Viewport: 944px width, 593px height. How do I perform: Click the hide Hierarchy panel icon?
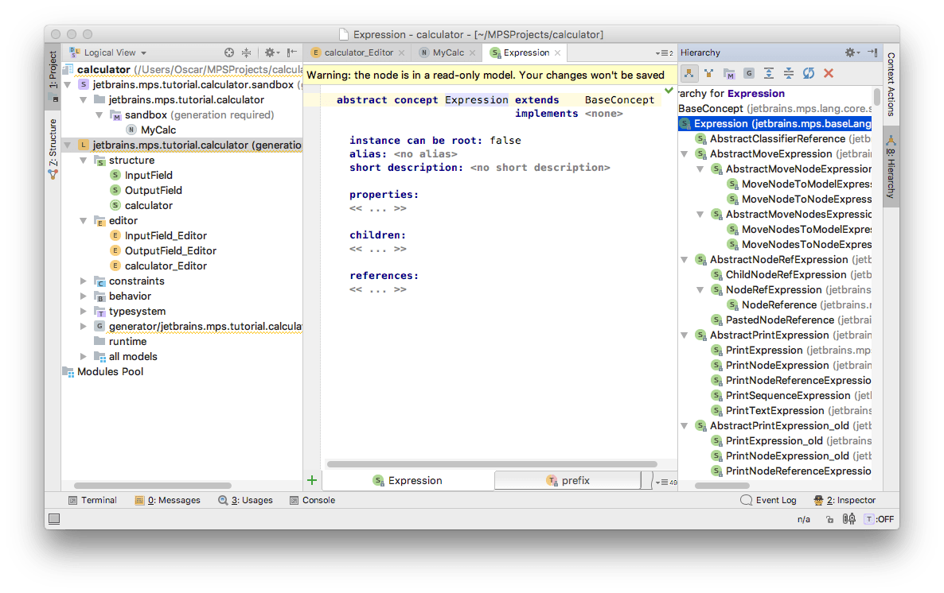[872, 52]
